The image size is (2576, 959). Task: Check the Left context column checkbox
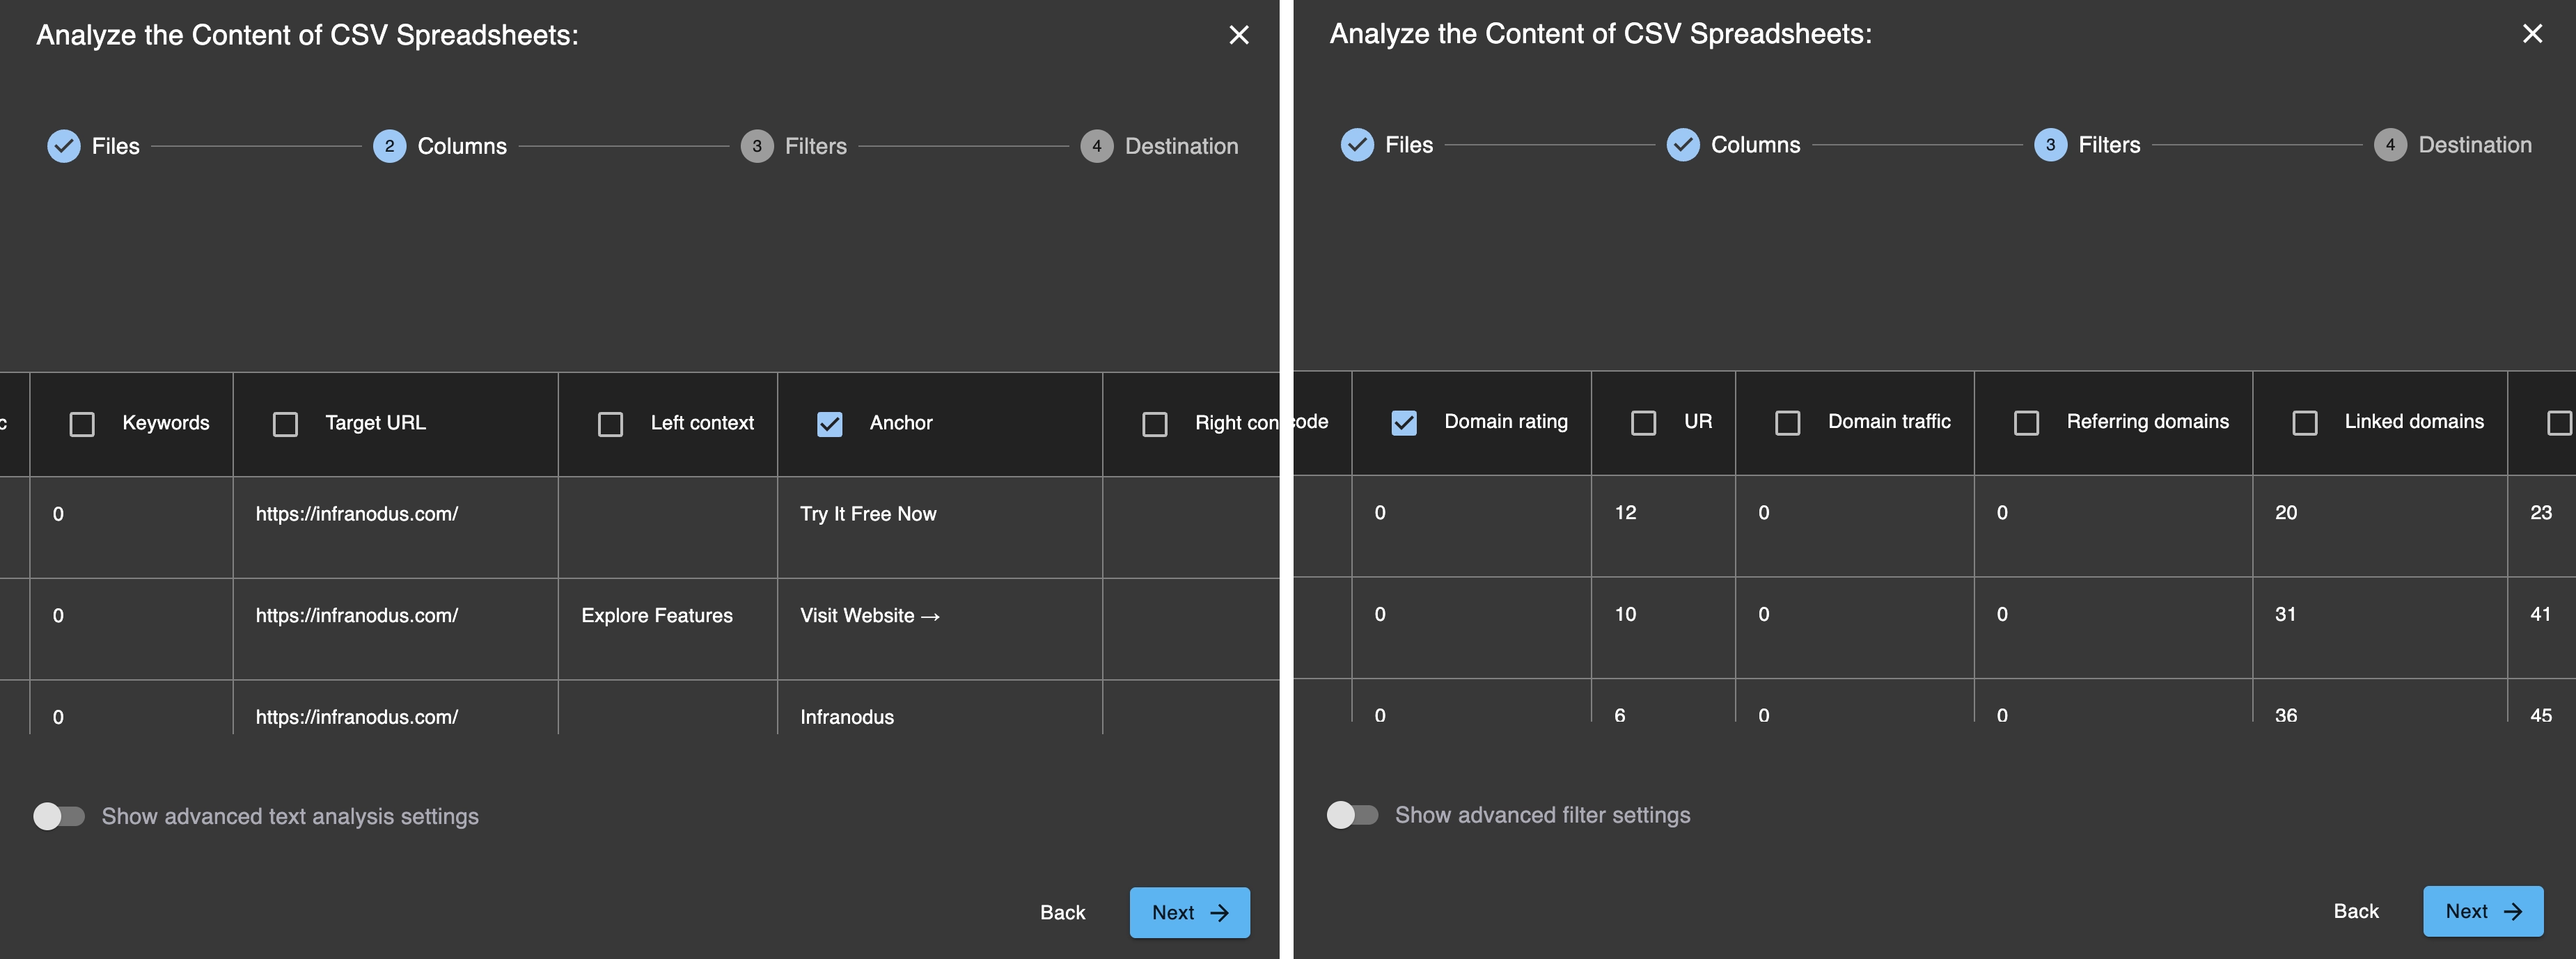610,424
